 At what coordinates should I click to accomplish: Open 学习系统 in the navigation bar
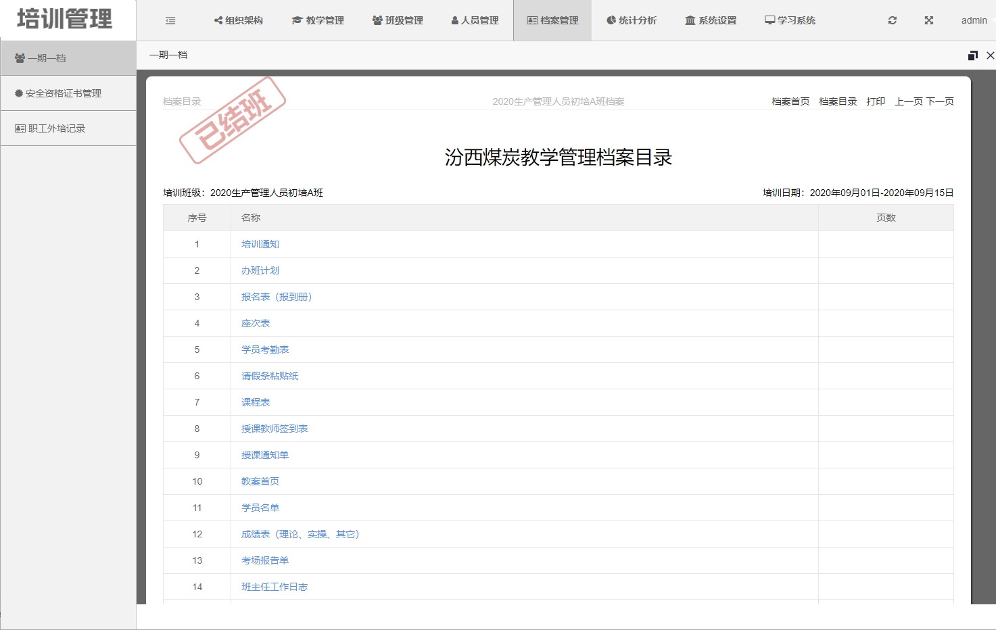click(x=790, y=20)
